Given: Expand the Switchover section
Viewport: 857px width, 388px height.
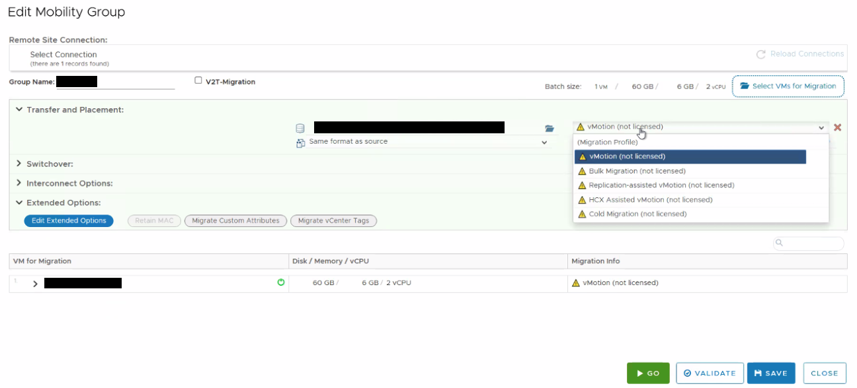Looking at the screenshot, I should tap(19, 164).
